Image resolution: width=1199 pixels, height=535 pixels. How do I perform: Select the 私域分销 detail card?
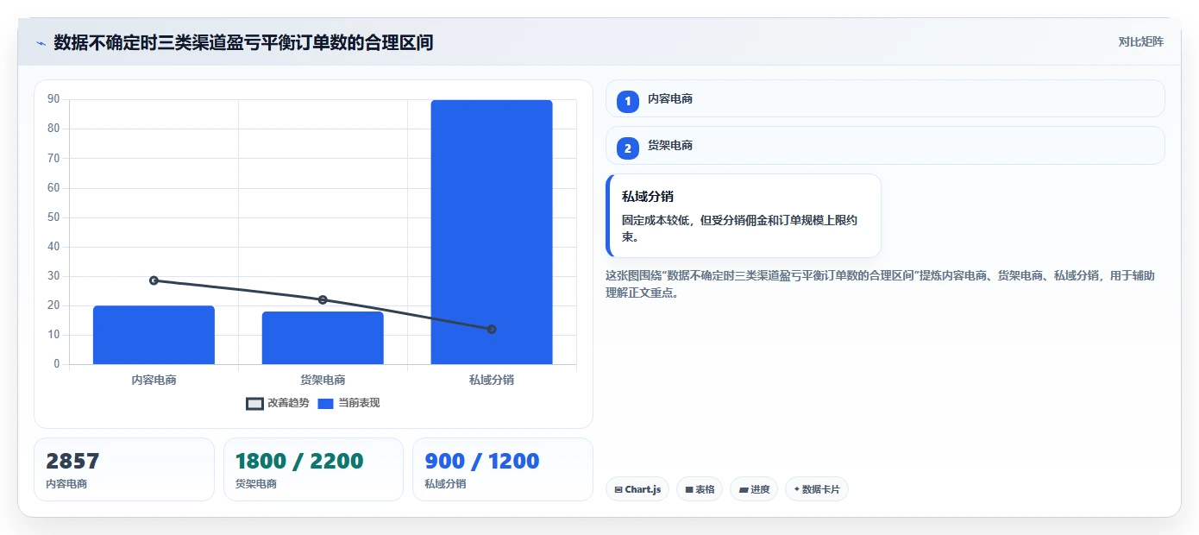tap(744, 216)
